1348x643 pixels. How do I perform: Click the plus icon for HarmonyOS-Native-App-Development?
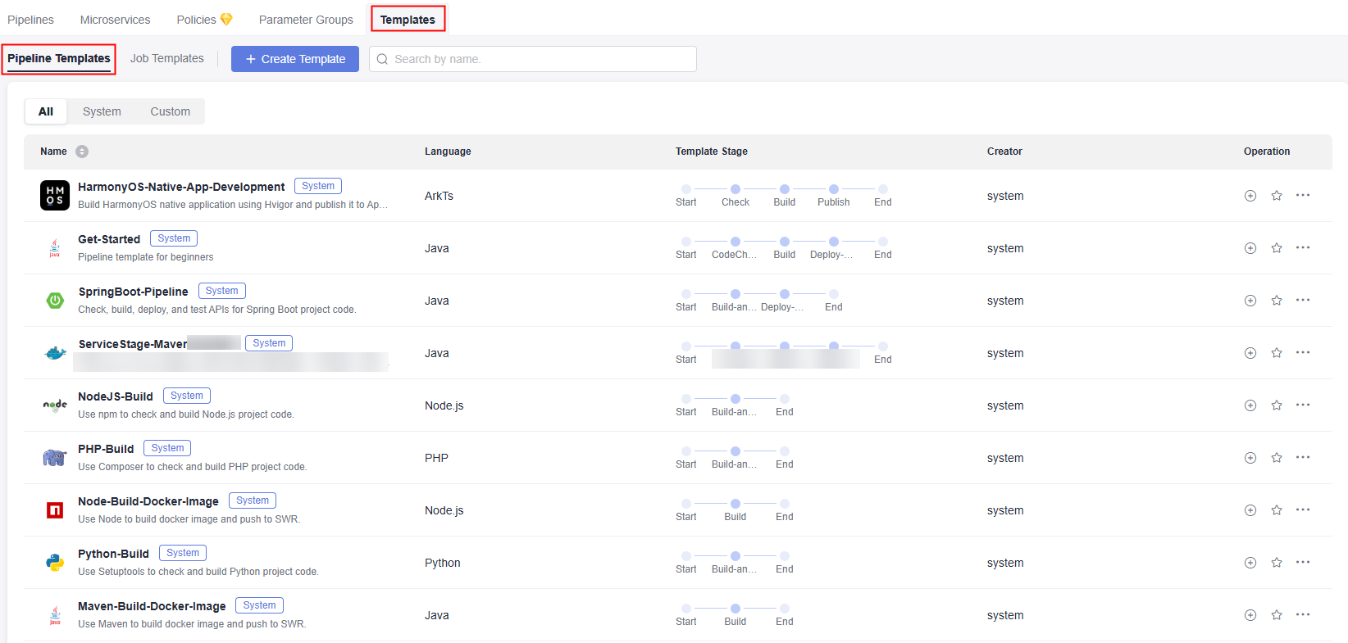pyautogui.click(x=1250, y=196)
